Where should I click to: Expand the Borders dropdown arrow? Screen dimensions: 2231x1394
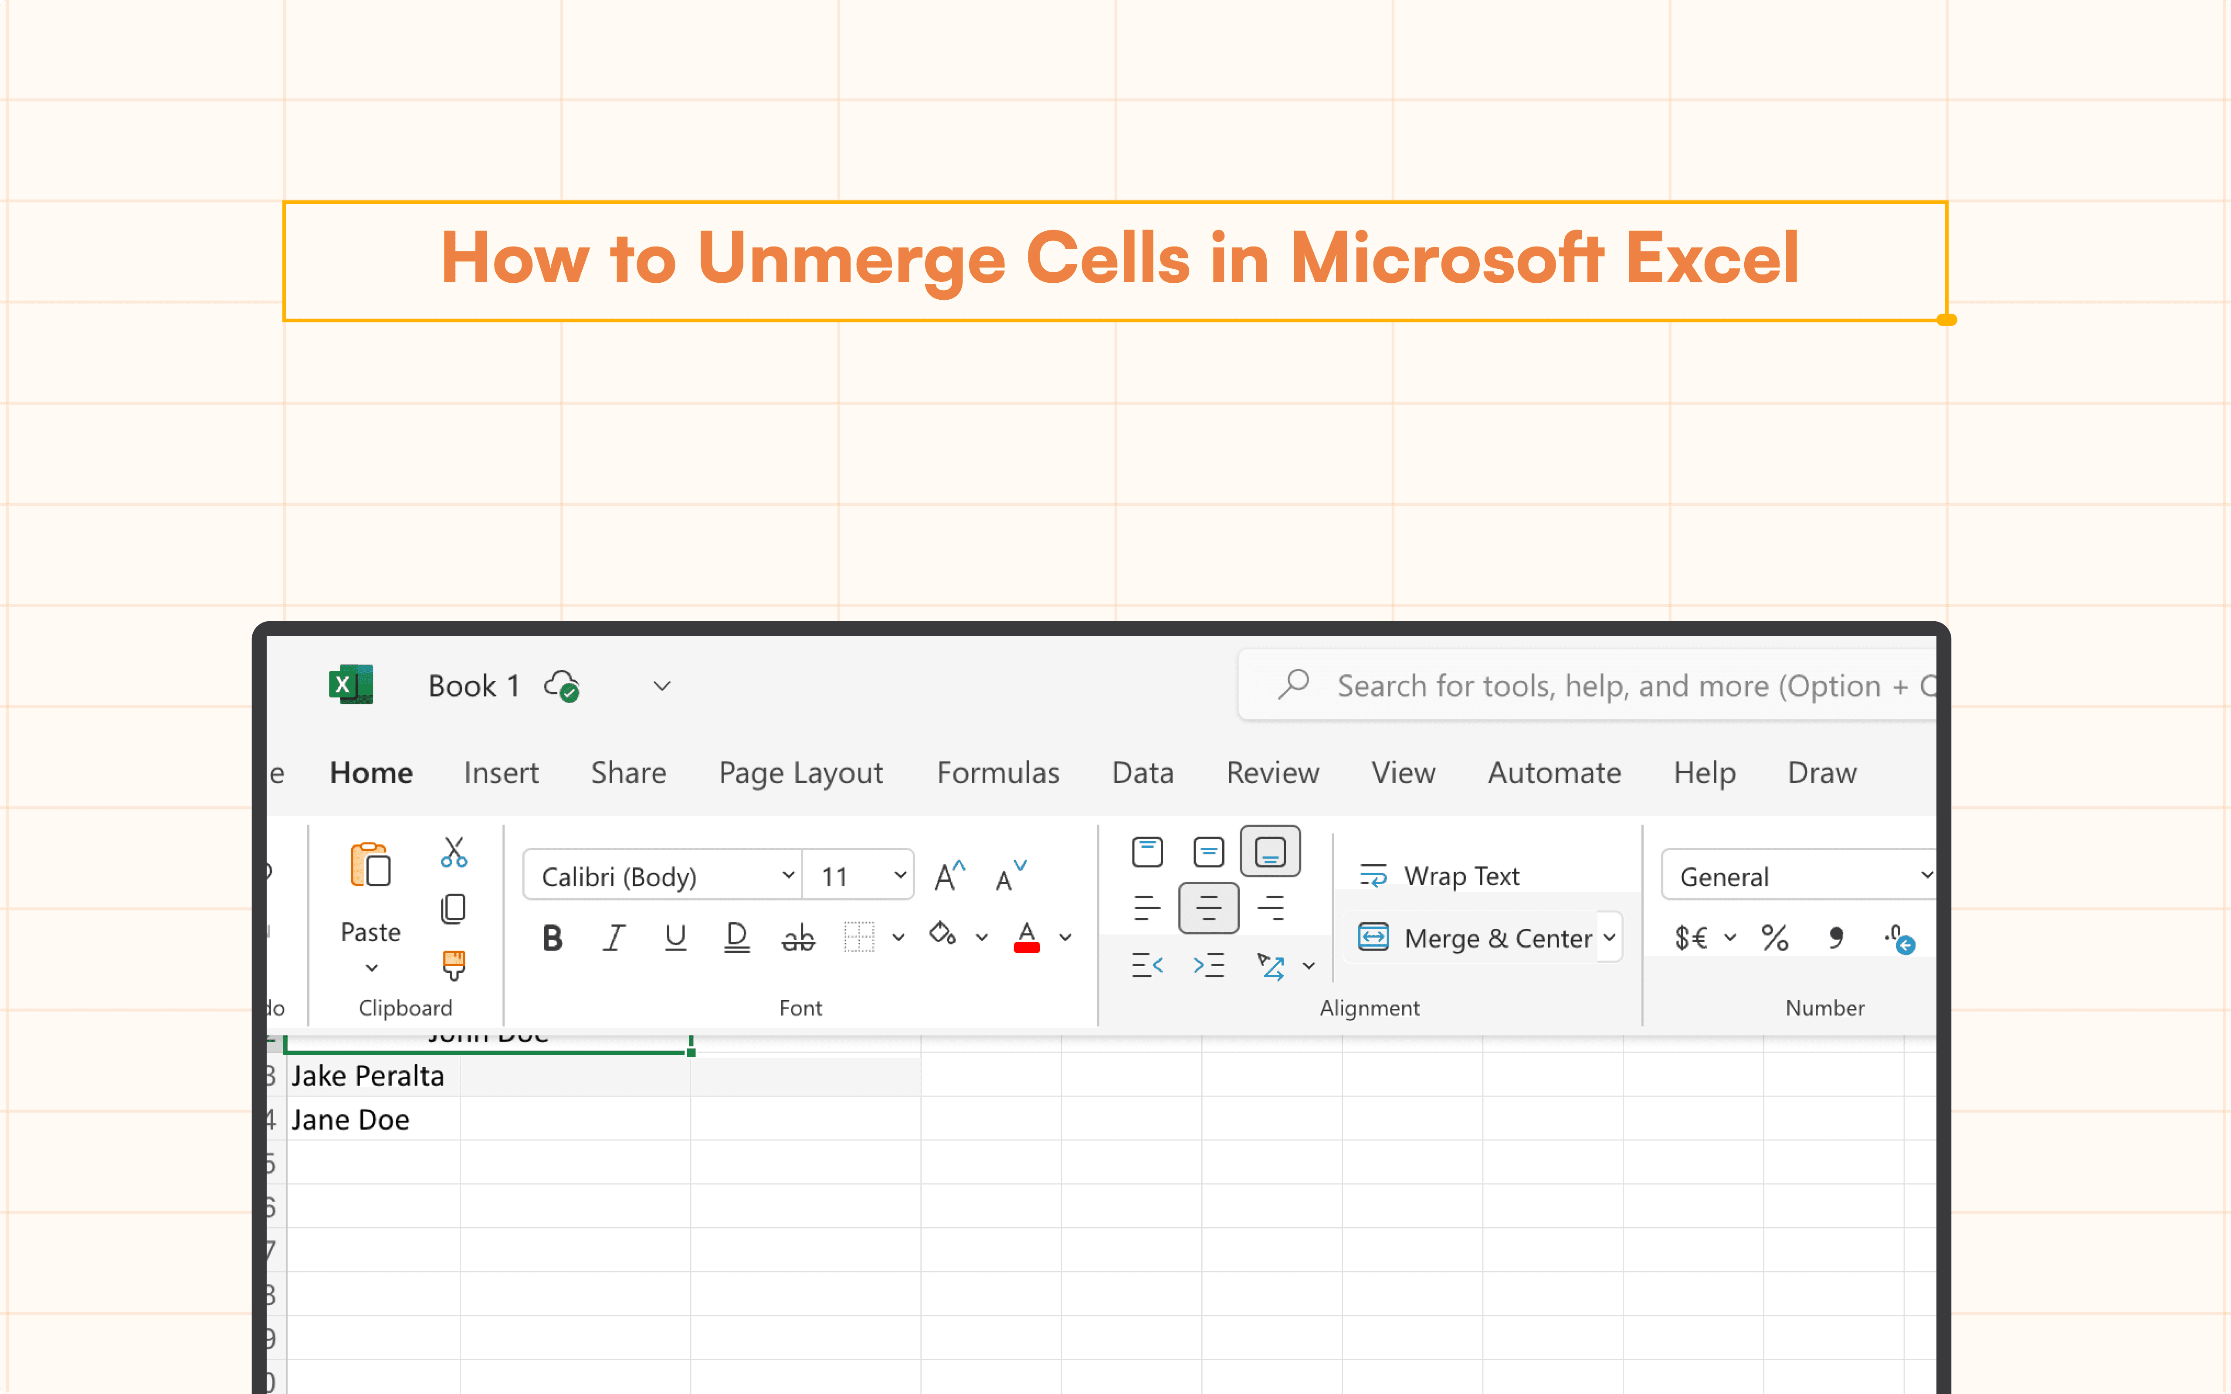click(898, 938)
